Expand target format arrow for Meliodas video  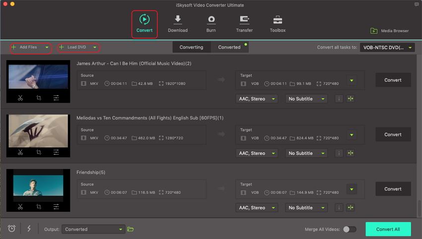[352, 135]
